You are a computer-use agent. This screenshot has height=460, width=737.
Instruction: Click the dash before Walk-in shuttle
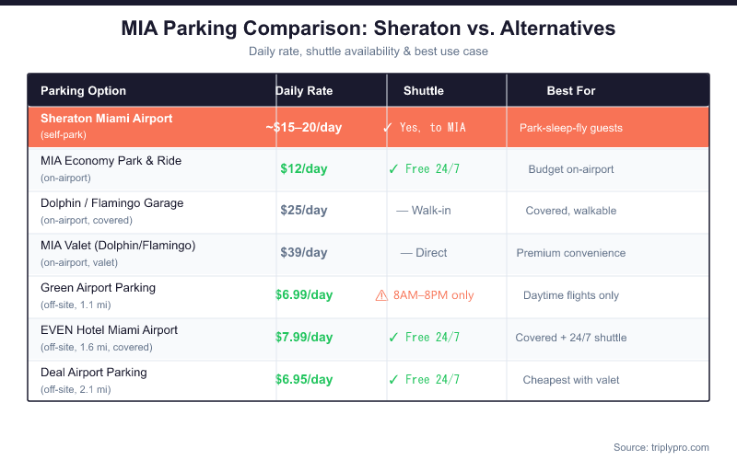[402, 211]
